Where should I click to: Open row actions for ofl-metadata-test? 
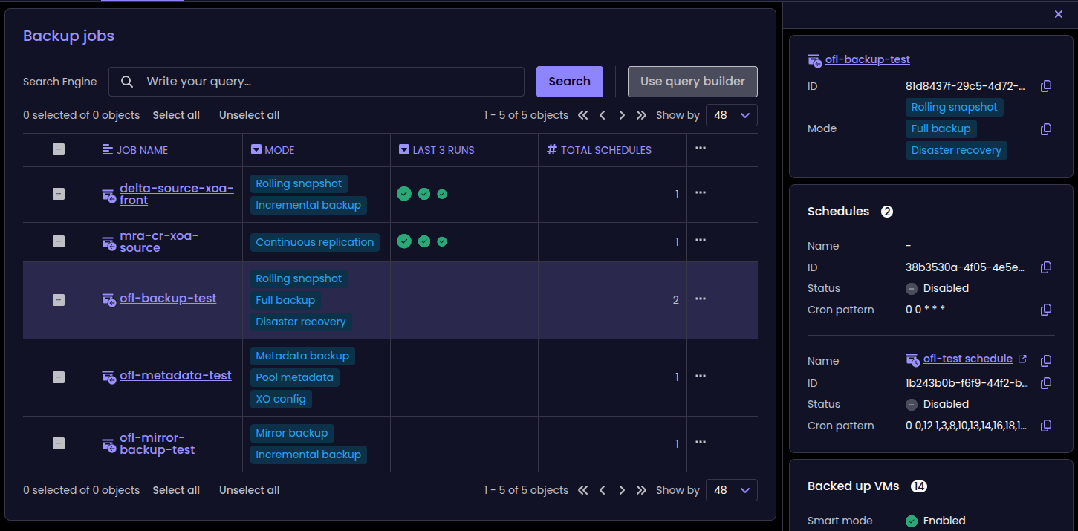(x=700, y=376)
